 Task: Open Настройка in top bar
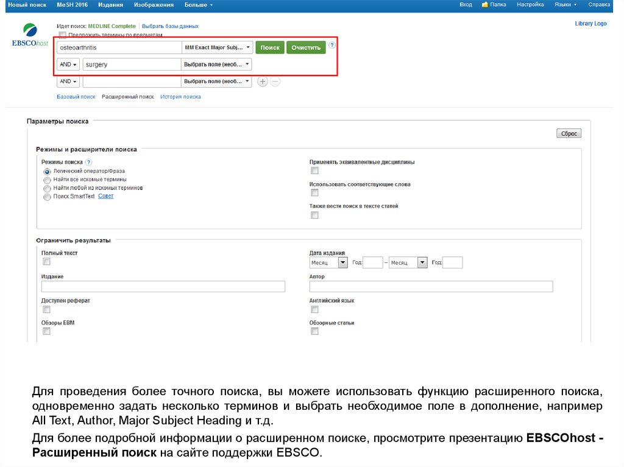(x=530, y=5)
